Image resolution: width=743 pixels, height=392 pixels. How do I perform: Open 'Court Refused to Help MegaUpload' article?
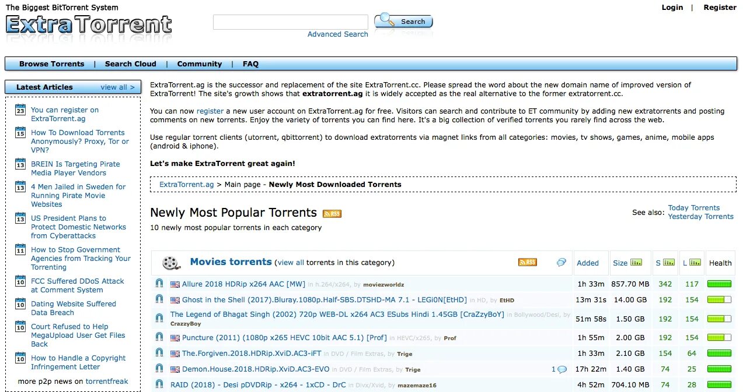(x=78, y=336)
